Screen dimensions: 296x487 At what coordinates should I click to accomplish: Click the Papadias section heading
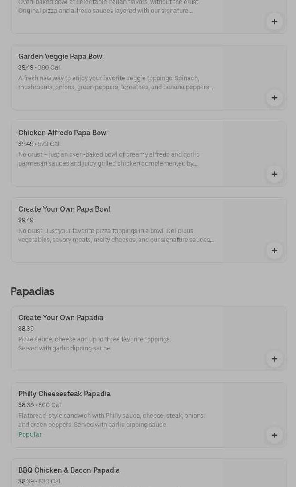(x=33, y=291)
